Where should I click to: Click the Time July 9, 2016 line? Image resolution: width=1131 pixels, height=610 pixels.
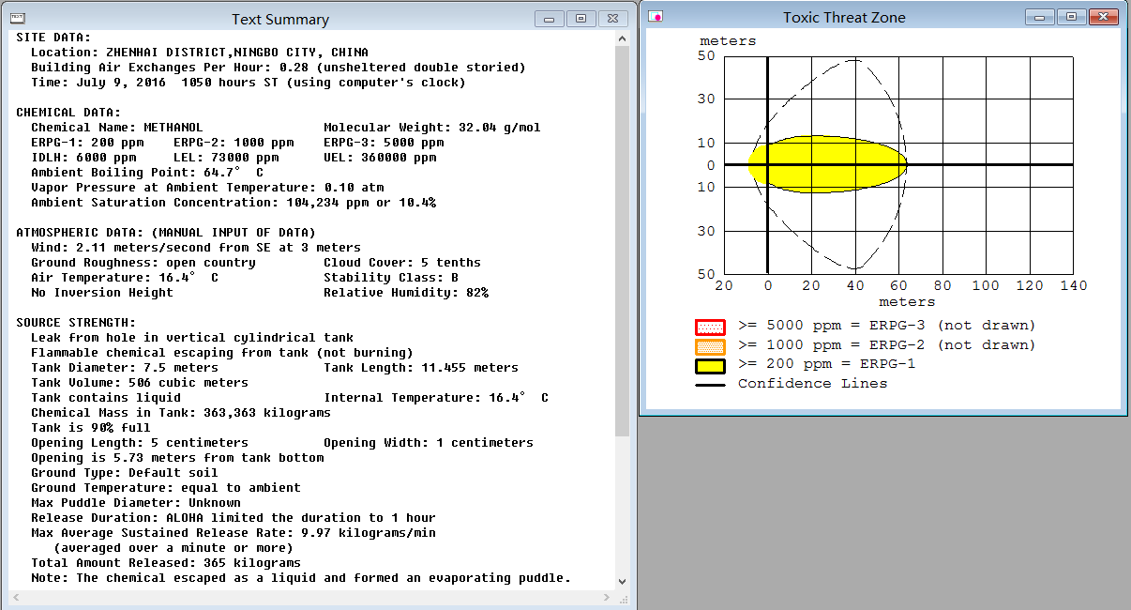tap(249, 83)
